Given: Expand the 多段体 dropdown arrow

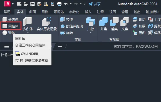Looking at the screenshot, I should click(x=28, y=33).
